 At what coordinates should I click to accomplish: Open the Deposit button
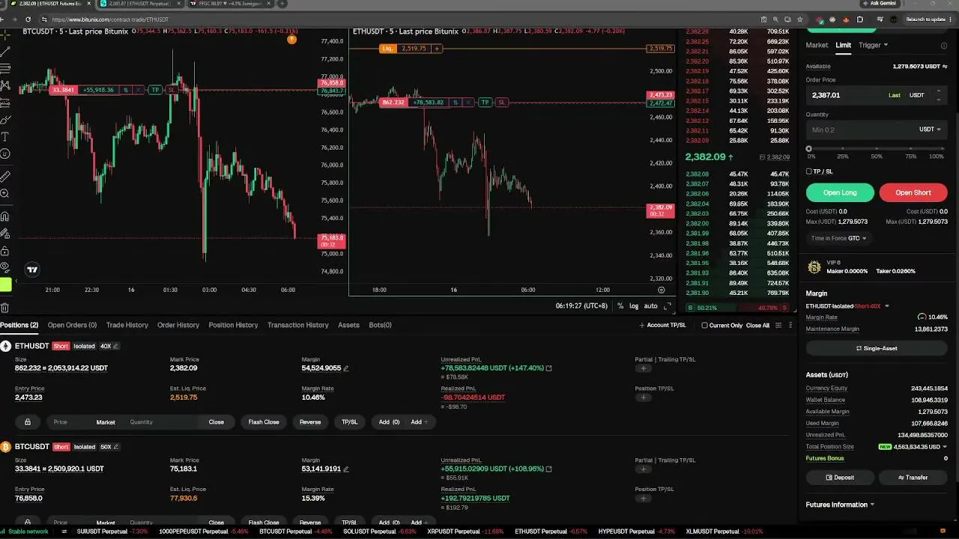(840, 477)
